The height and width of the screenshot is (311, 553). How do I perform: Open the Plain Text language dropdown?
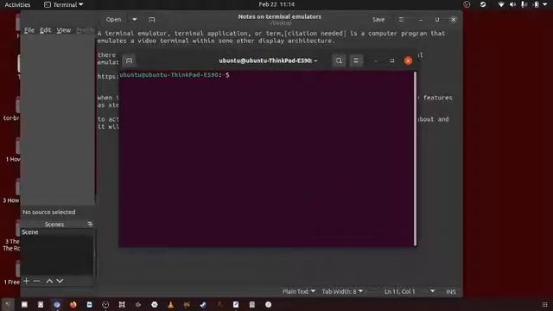tap(298, 292)
